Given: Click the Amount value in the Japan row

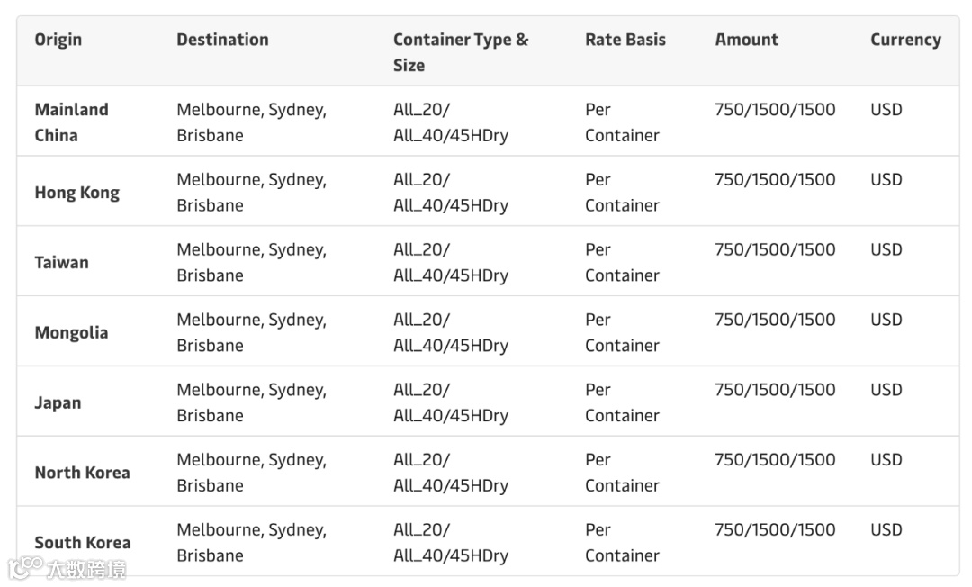Looking at the screenshot, I should [x=775, y=390].
